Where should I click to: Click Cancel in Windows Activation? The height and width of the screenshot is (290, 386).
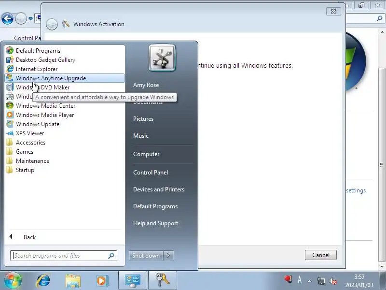click(321, 255)
